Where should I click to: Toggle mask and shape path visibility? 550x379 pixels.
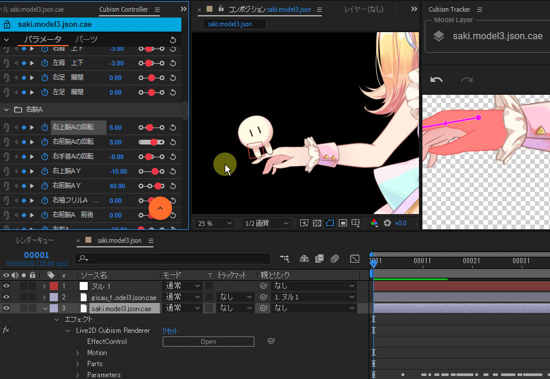pos(330,223)
